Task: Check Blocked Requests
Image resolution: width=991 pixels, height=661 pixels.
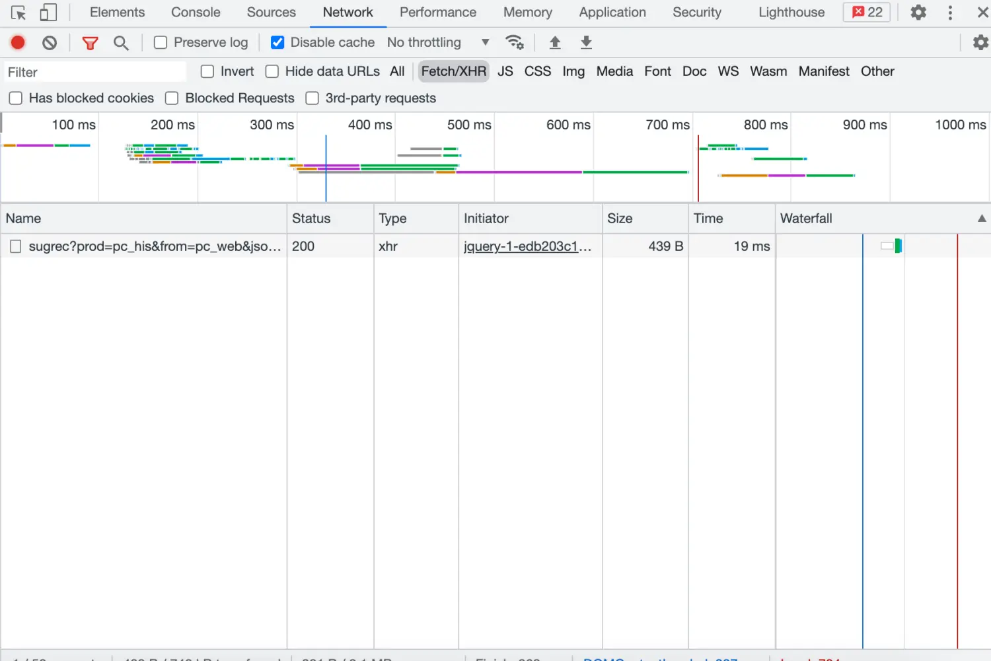Action: (172, 98)
